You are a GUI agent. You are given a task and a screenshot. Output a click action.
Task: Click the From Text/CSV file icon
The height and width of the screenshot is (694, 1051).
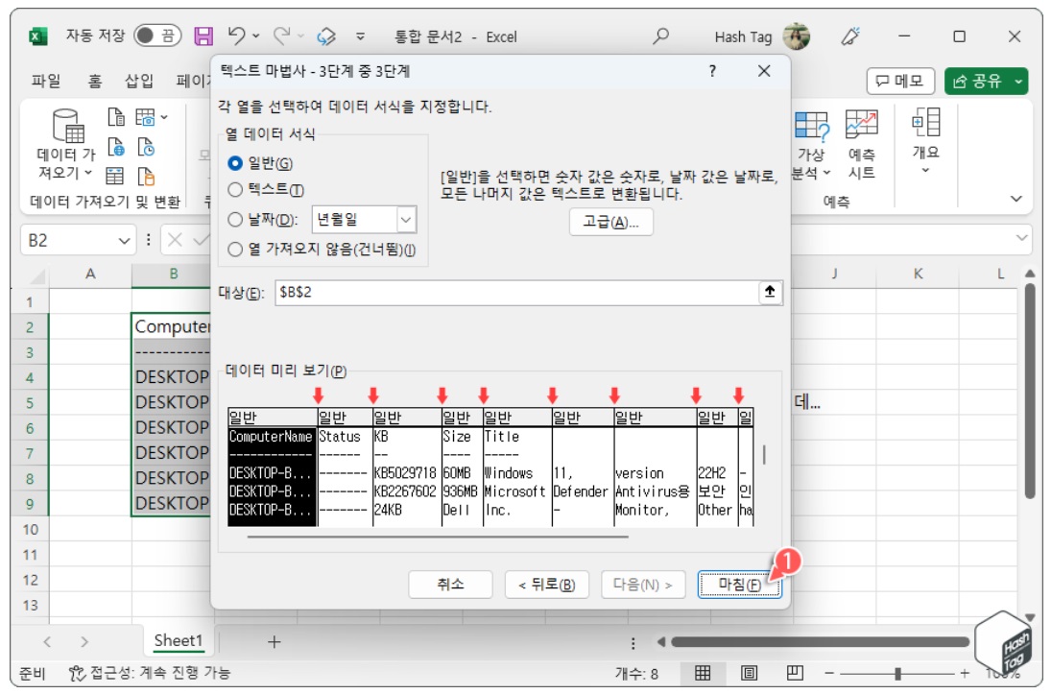click(x=116, y=117)
